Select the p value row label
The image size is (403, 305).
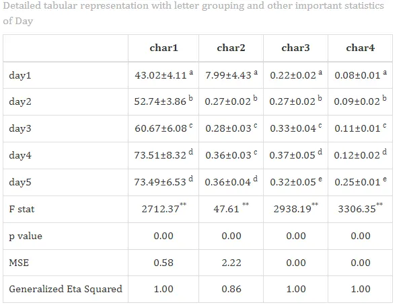26,236
